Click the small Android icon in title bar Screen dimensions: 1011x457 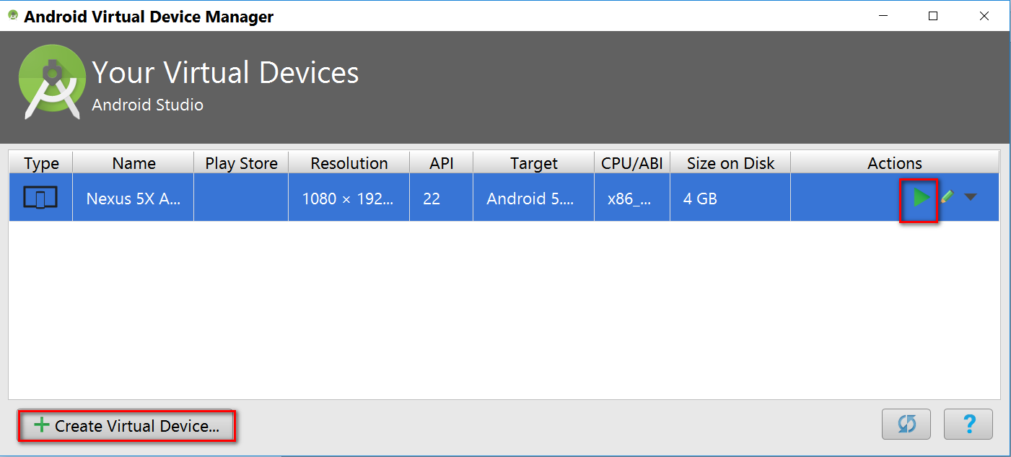[x=12, y=15]
